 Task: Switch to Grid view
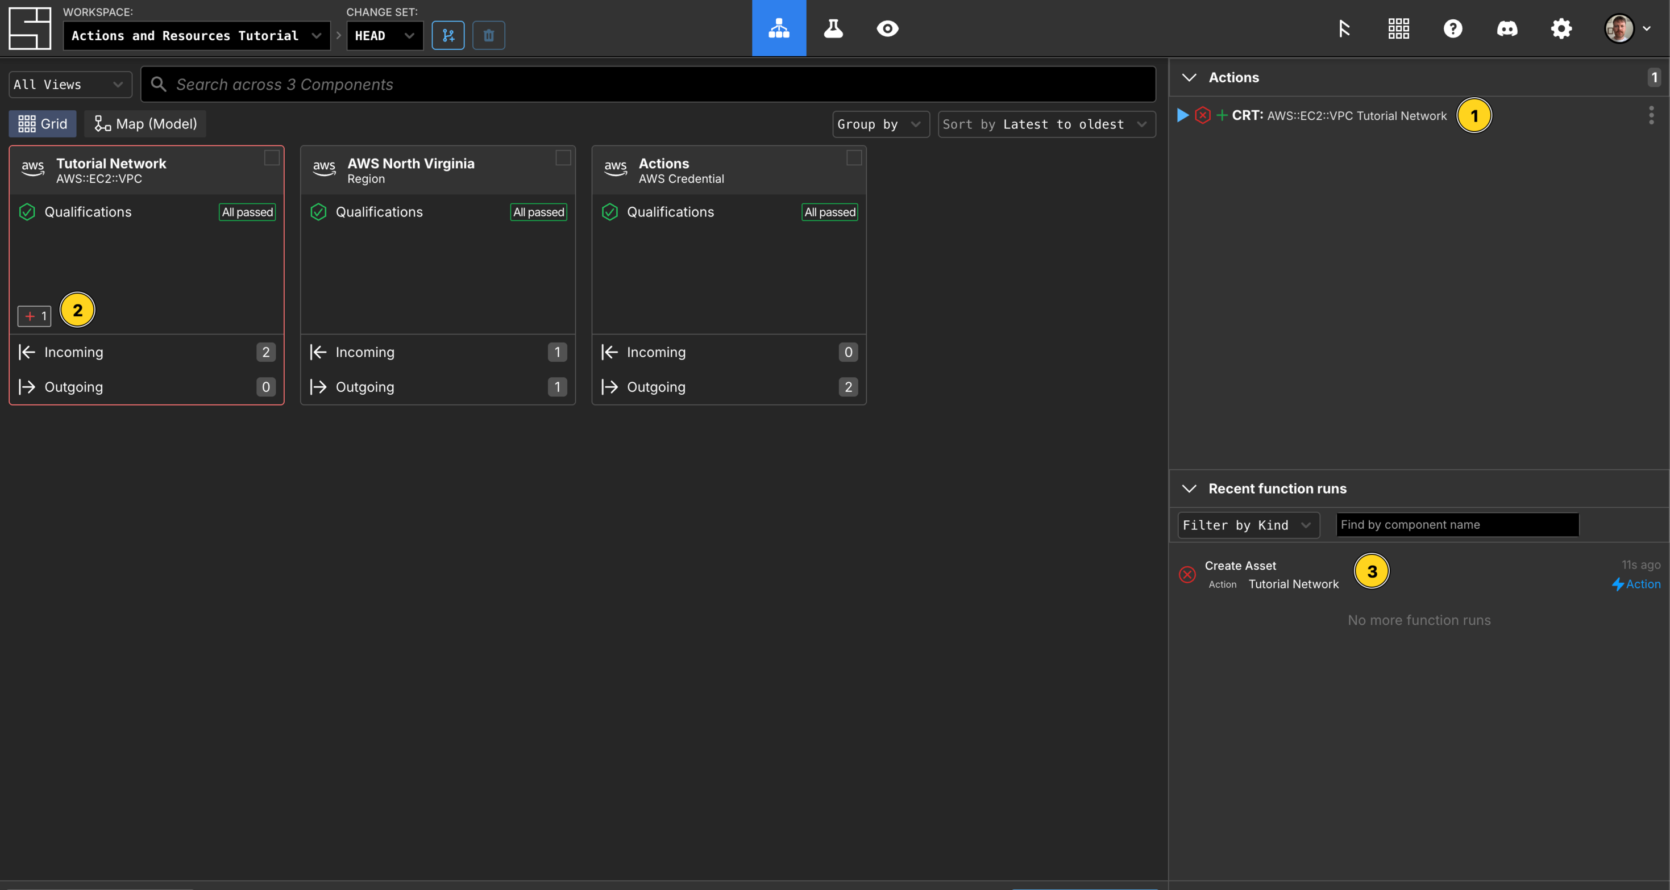pyautogui.click(x=42, y=124)
